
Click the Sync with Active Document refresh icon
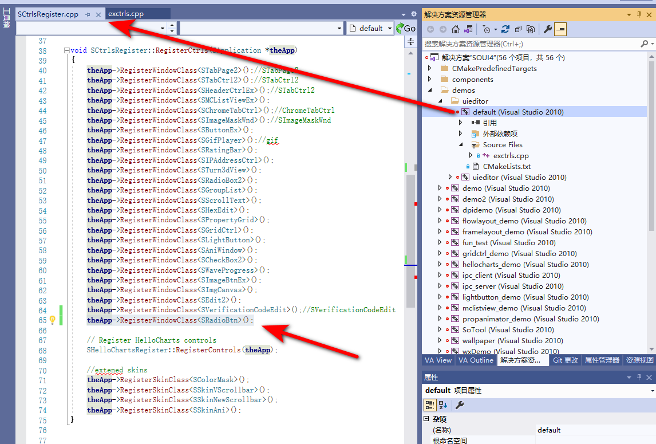click(505, 29)
